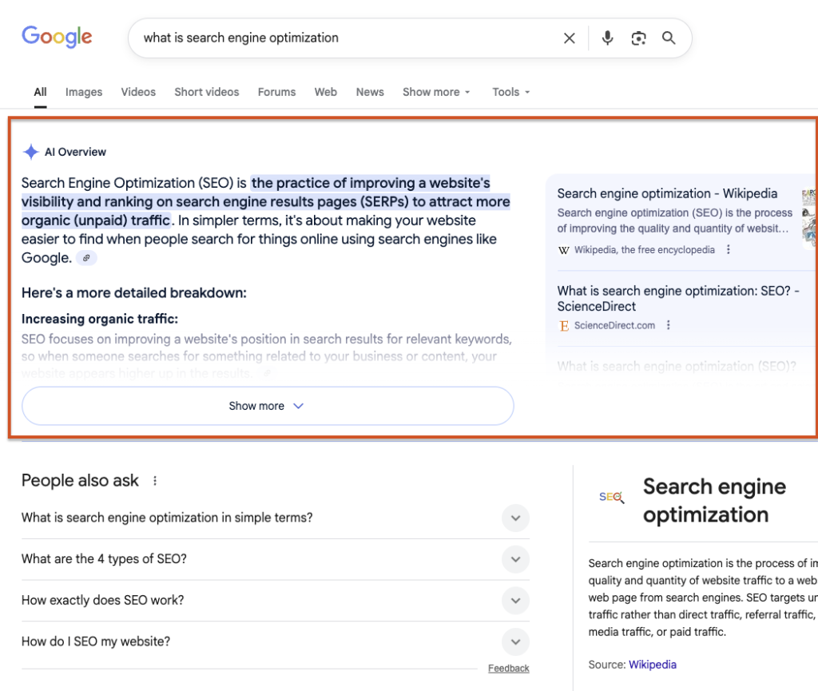Switch to the Forums tab
Screen dimensions: 818x691
click(276, 92)
